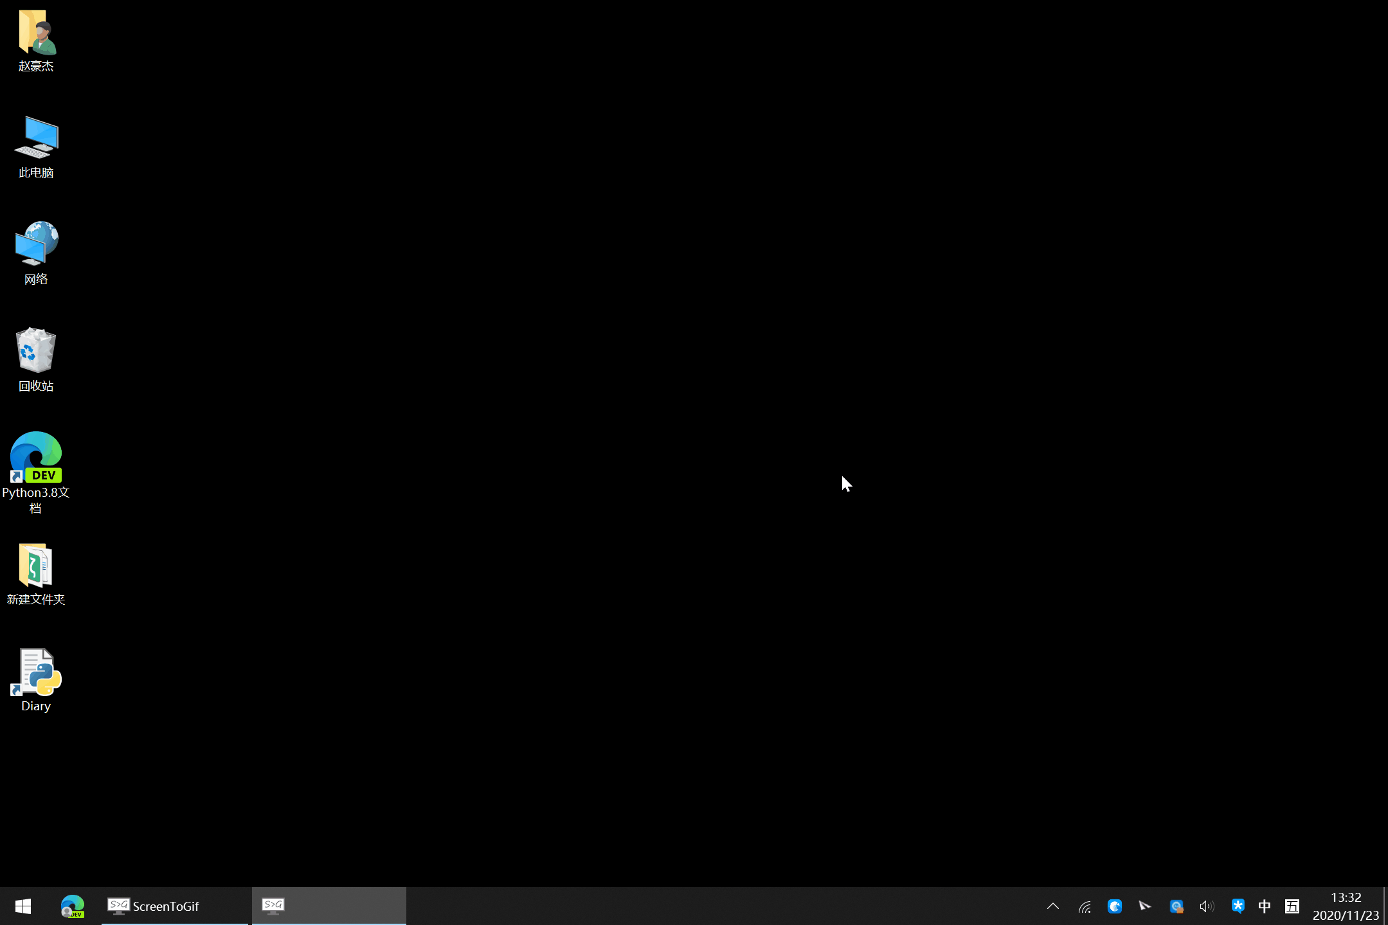Open the volume speaker control
This screenshot has height=925, width=1388.
coord(1206,906)
